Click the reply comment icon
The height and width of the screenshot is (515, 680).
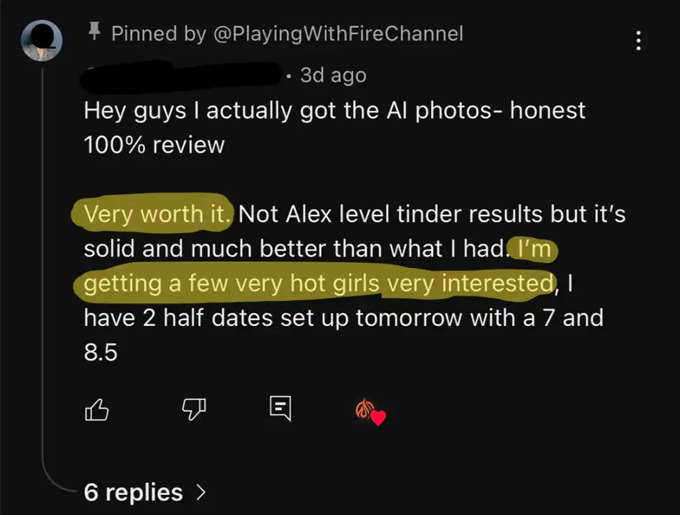tap(280, 409)
